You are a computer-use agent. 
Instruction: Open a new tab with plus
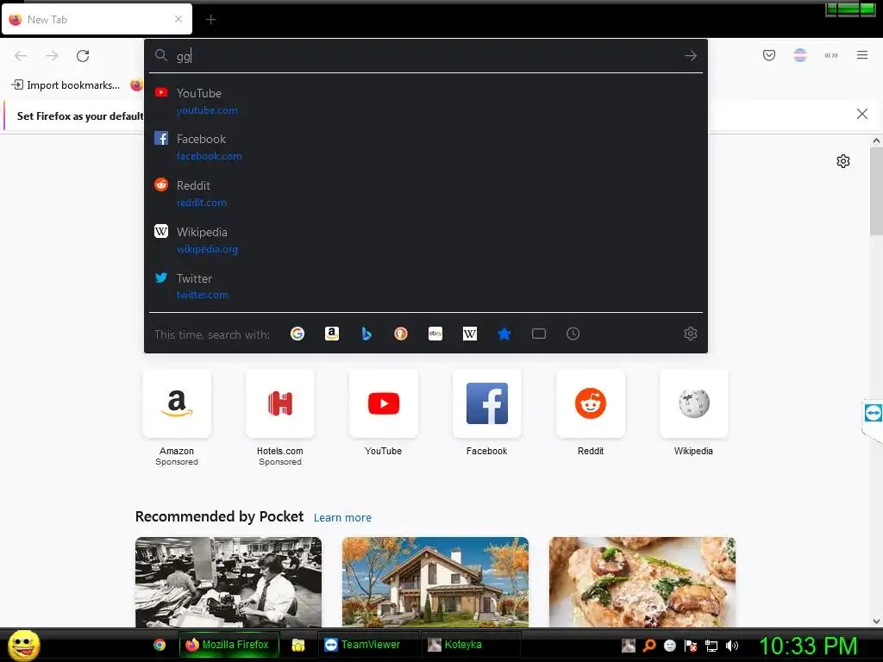tap(210, 20)
